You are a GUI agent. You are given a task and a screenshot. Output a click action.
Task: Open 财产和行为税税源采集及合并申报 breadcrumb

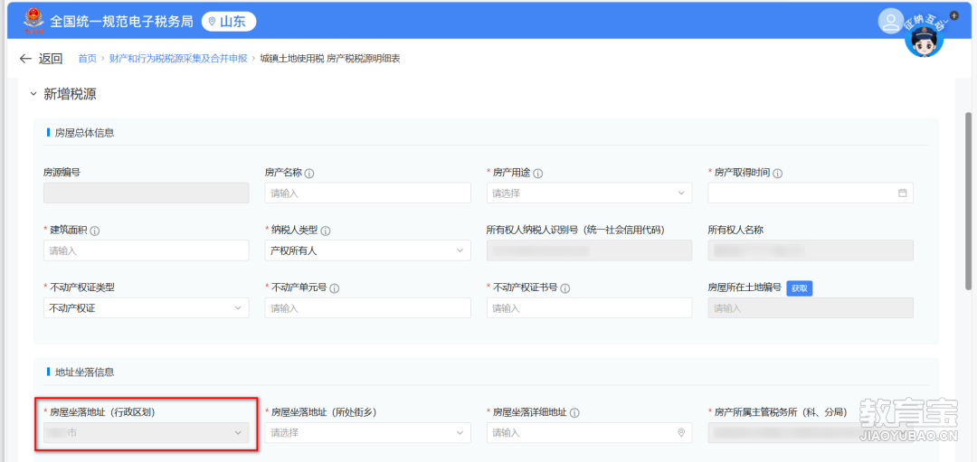178,59
